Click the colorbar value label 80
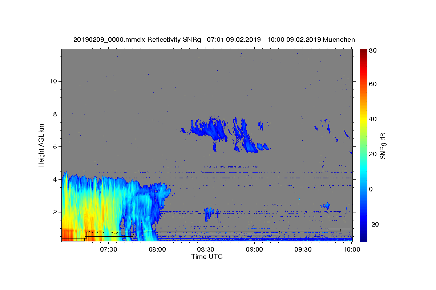Screen dimensions: 436x290 [373, 51]
